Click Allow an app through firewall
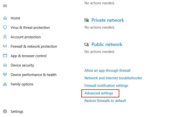 107,71
